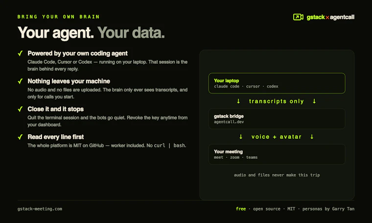Click the agentcall brand name text
Viewport: 372px width, 223px height.
[342, 17]
